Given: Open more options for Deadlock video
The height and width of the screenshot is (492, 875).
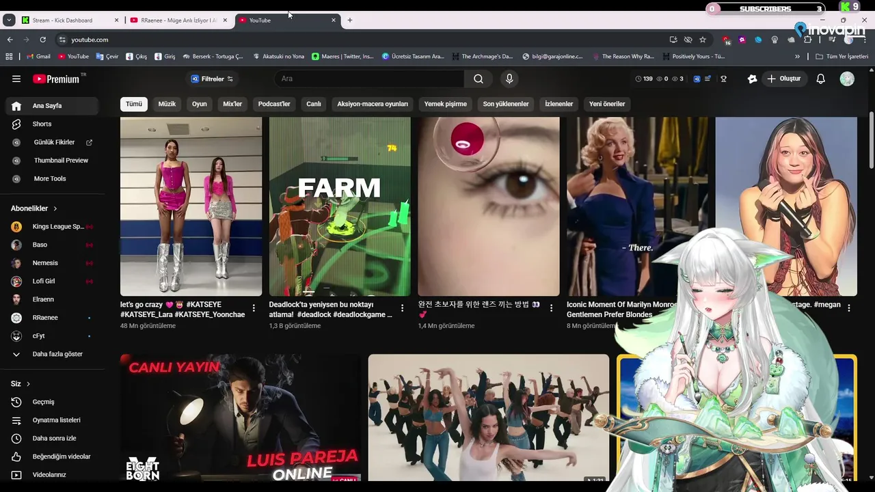Looking at the screenshot, I should (402, 308).
